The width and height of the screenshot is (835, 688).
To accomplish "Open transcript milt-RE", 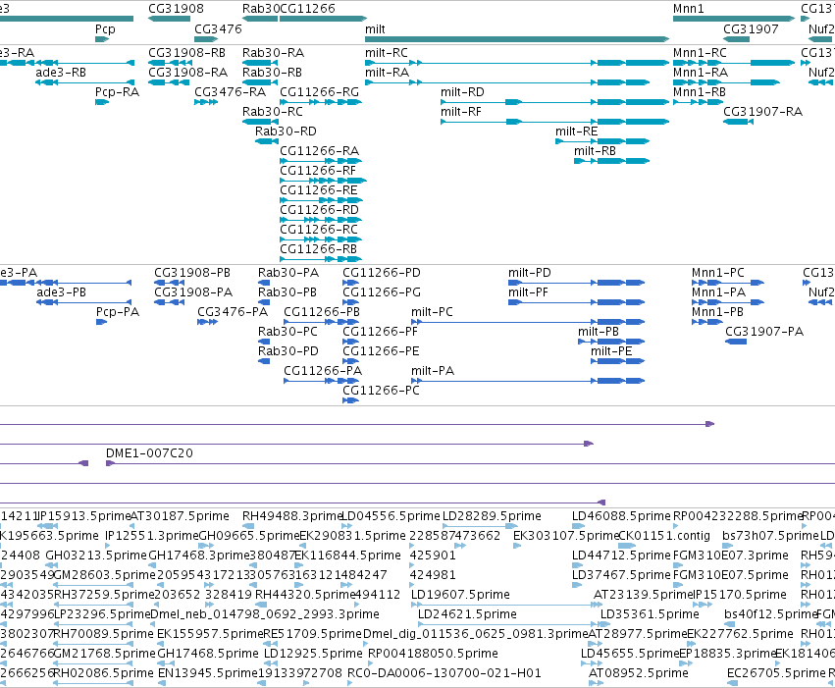I will tap(576, 132).
